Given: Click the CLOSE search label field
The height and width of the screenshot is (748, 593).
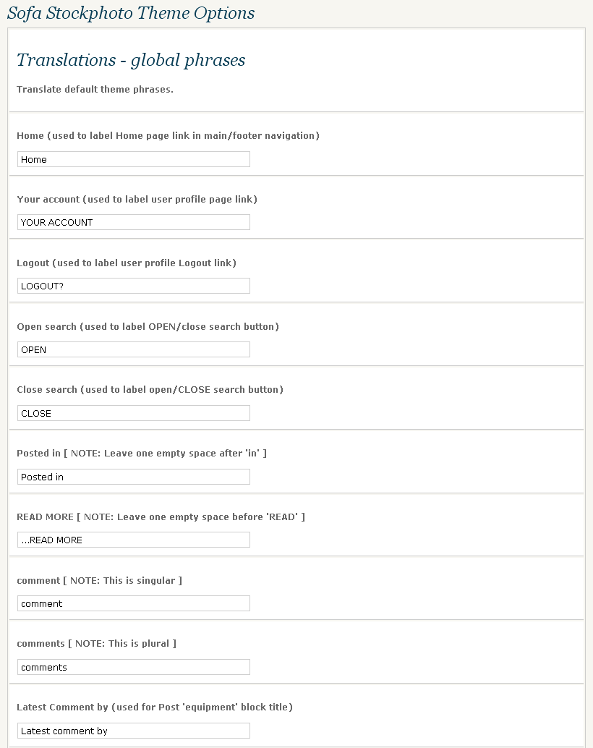Looking at the screenshot, I should 134,413.
